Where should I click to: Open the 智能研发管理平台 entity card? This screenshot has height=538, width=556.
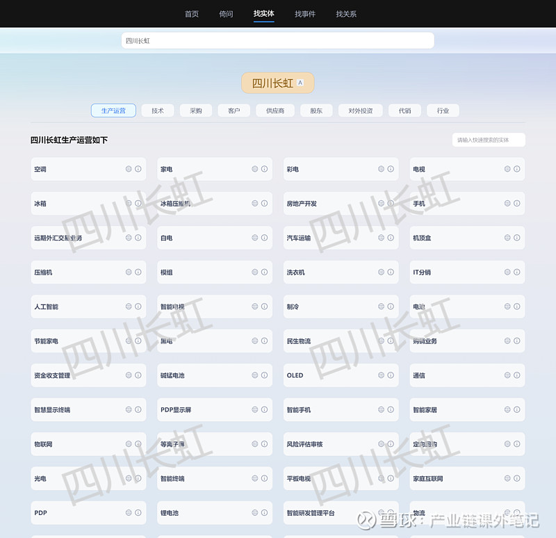(341, 513)
